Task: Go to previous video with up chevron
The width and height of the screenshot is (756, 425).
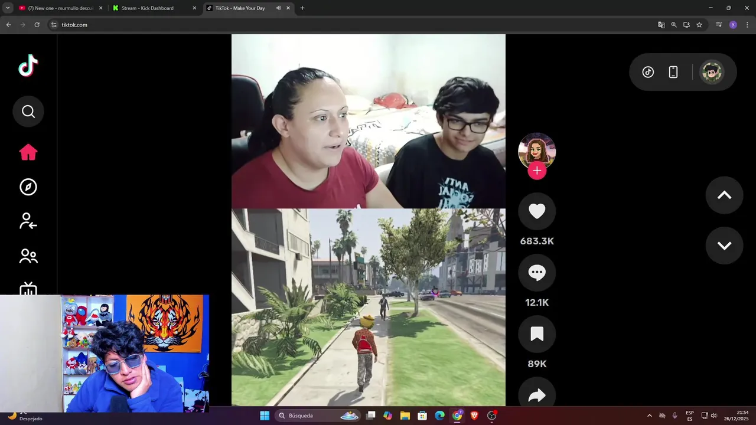Action: click(x=724, y=195)
